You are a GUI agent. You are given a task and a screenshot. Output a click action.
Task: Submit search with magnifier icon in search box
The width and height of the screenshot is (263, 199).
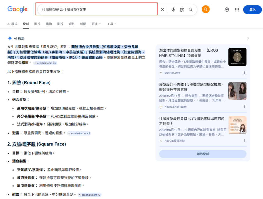pyautogui.click(x=191, y=9)
